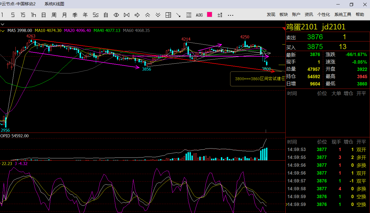Click the 最低 value 3860
This screenshot has height=213, width=370.
click(362, 84)
